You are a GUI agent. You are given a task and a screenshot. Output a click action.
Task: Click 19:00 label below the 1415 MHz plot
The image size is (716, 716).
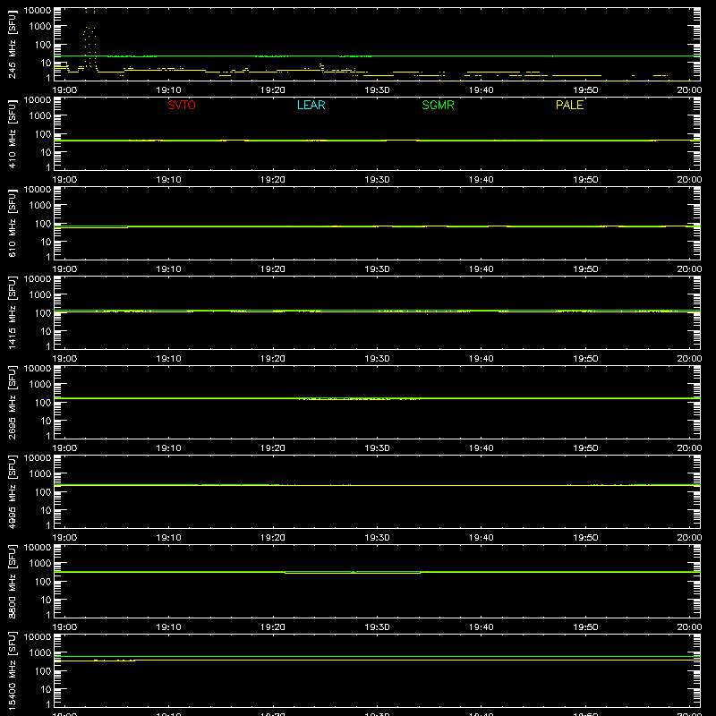pos(64,359)
